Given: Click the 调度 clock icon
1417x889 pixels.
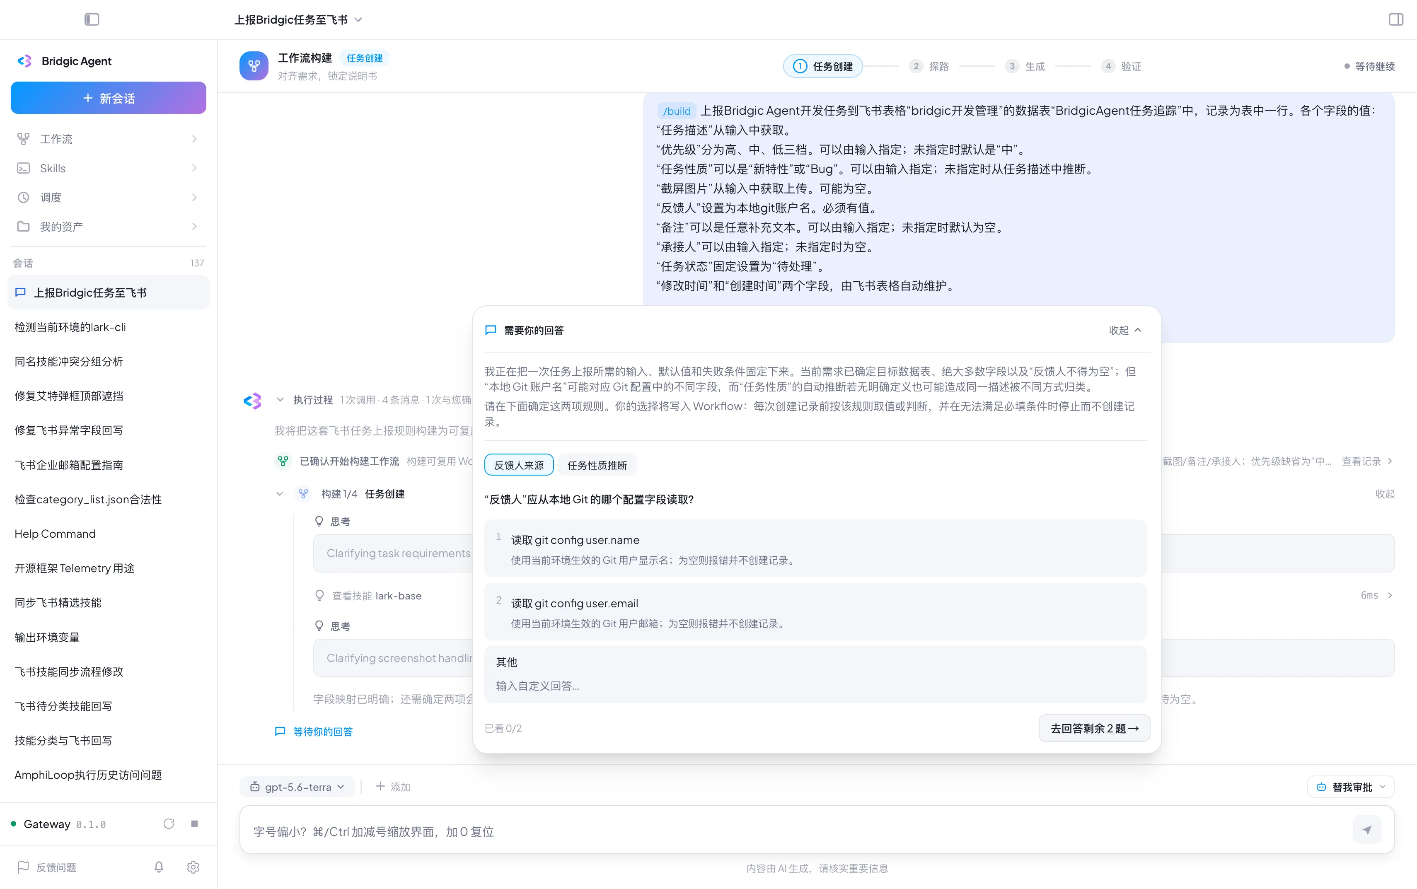Looking at the screenshot, I should (x=23, y=198).
